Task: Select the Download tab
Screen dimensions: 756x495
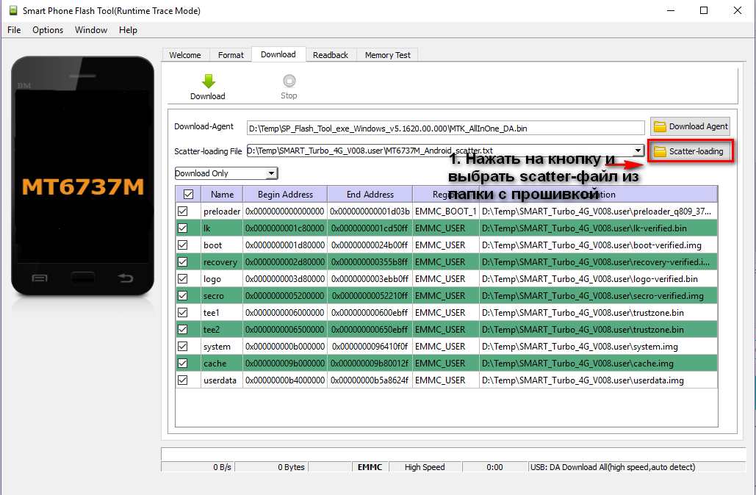Action: 278,54
